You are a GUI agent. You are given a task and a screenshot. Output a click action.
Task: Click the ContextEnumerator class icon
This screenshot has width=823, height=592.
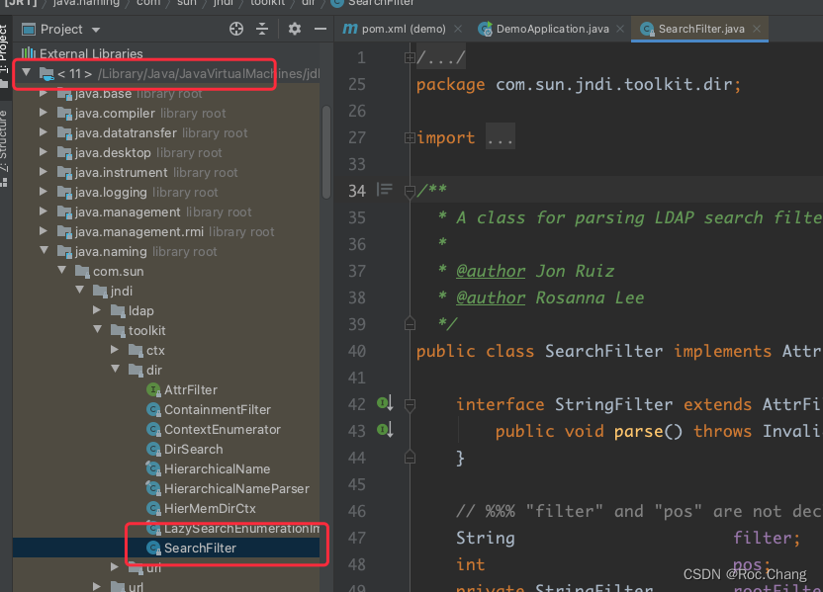[x=153, y=430]
